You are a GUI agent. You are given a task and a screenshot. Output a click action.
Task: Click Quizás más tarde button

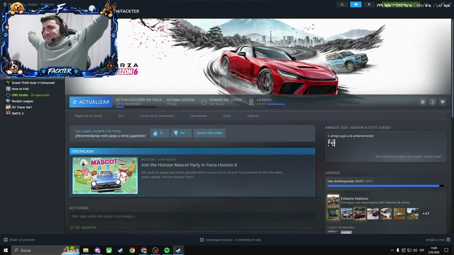click(x=209, y=133)
